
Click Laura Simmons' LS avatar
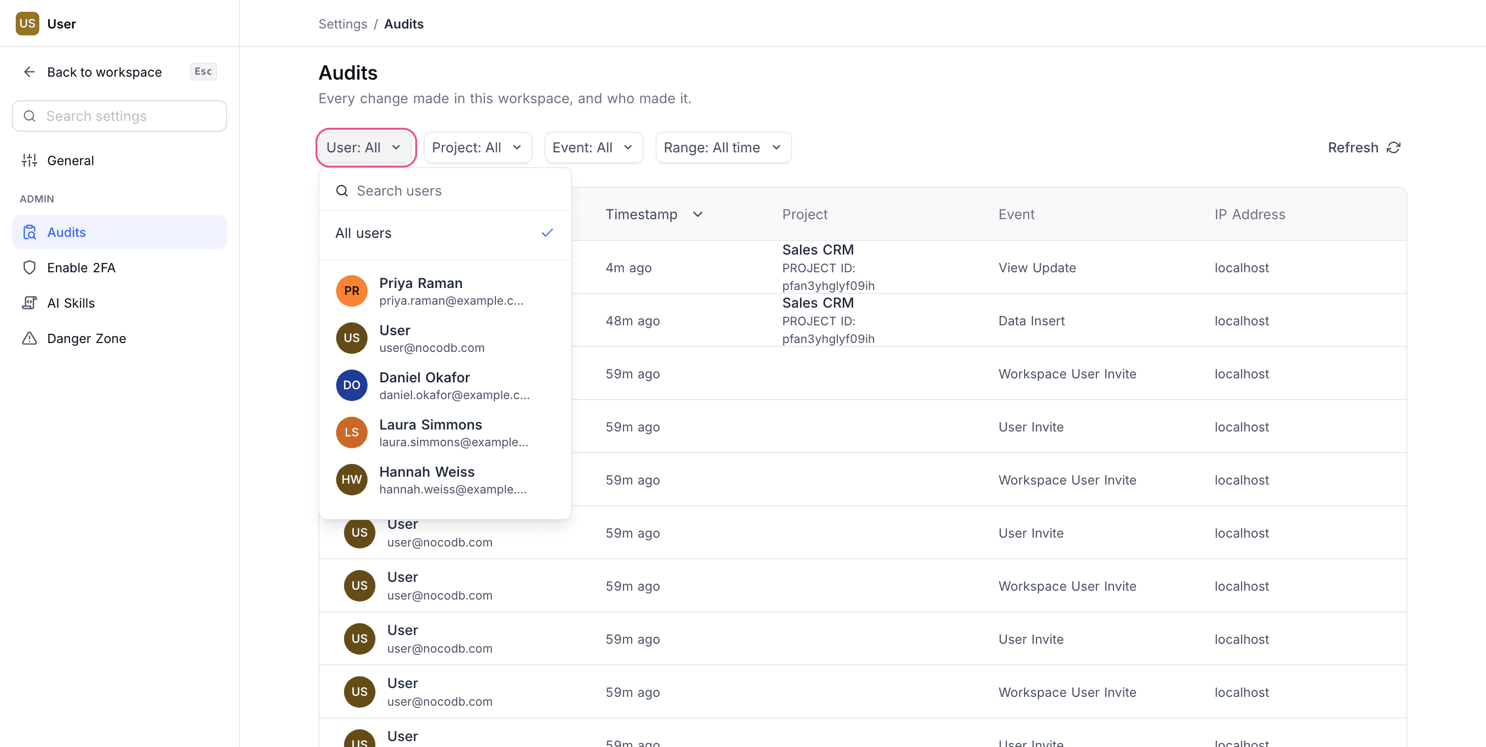352,432
